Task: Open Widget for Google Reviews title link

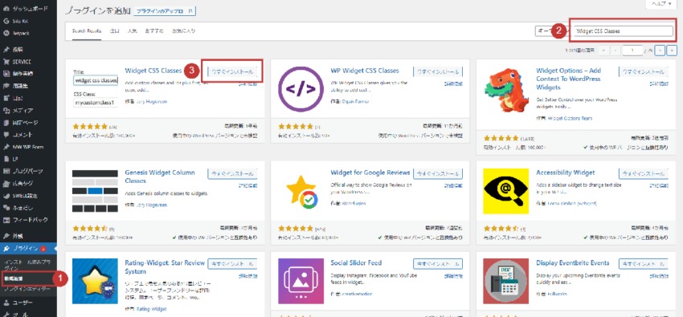Action: coord(370,173)
